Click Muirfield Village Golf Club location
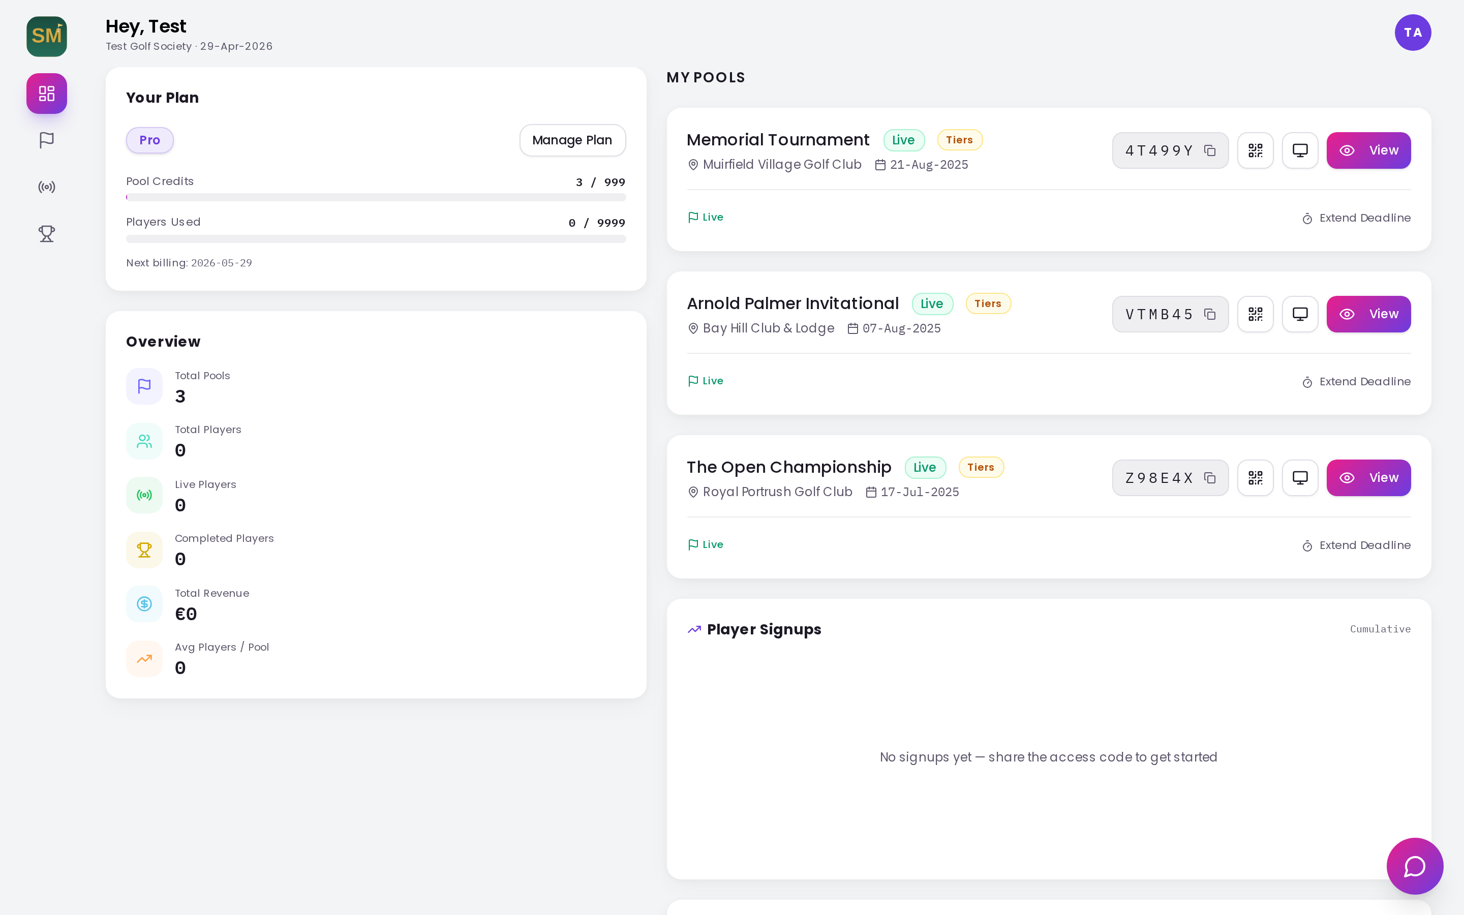1464x915 pixels. tap(774, 165)
